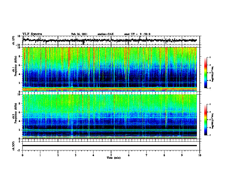
Task: Click the time axis tick label "2"
Action: coord(58,155)
